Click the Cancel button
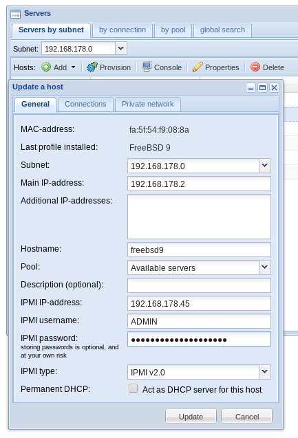The width and height of the screenshot is (298, 438). coord(247,417)
